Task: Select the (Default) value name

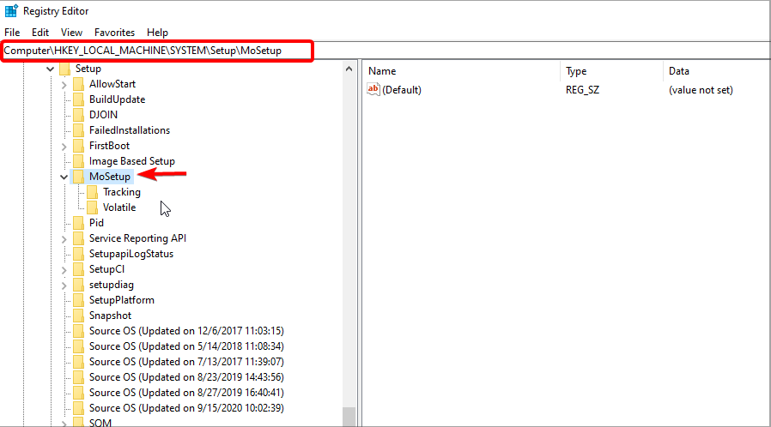Action: (401, 90)
